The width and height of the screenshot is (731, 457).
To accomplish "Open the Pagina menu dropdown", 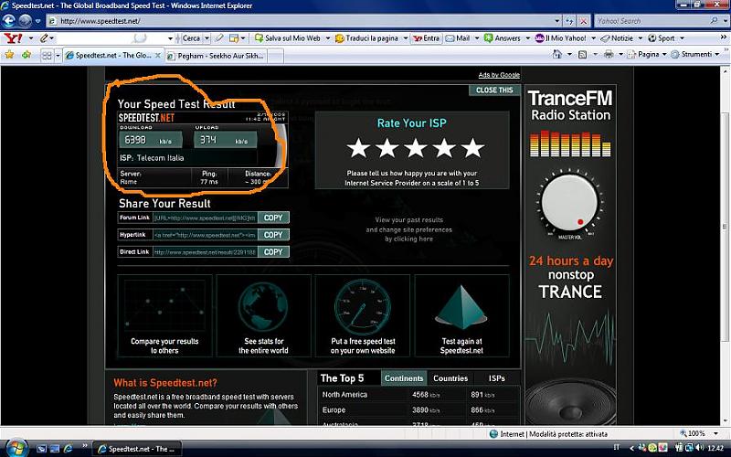I will click(x=649, y=55).
